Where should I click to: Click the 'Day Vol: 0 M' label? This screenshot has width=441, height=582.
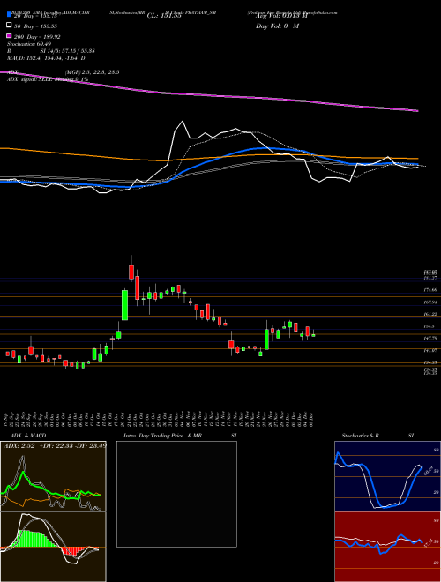[277, 26]
